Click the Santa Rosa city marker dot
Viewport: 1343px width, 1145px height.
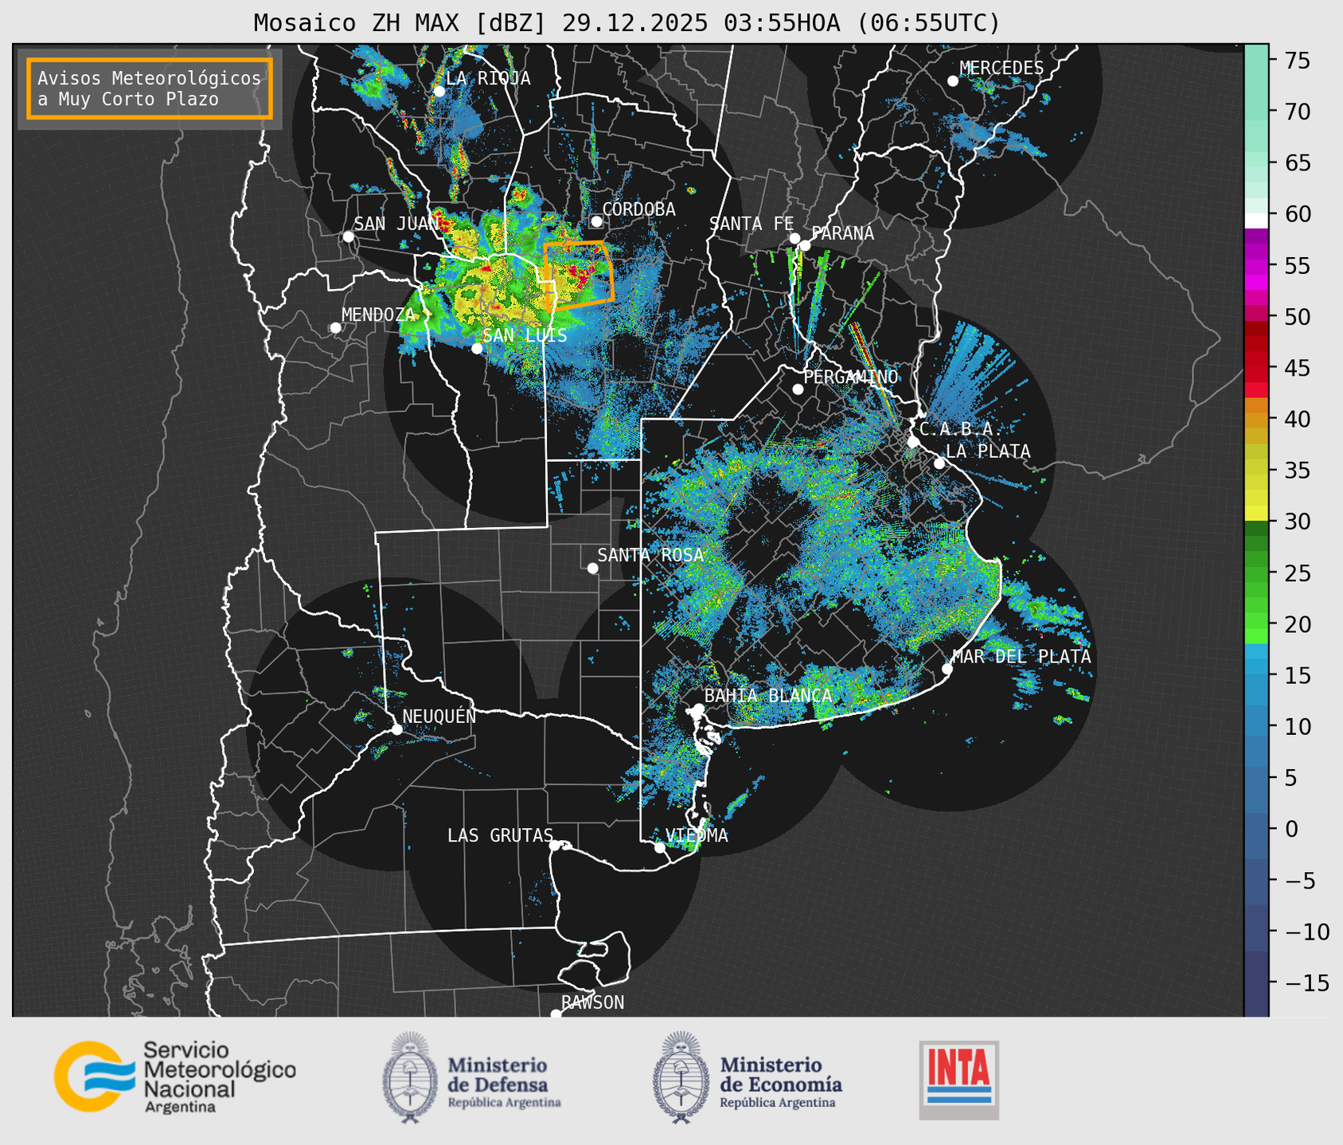click(x=592, y=568)
